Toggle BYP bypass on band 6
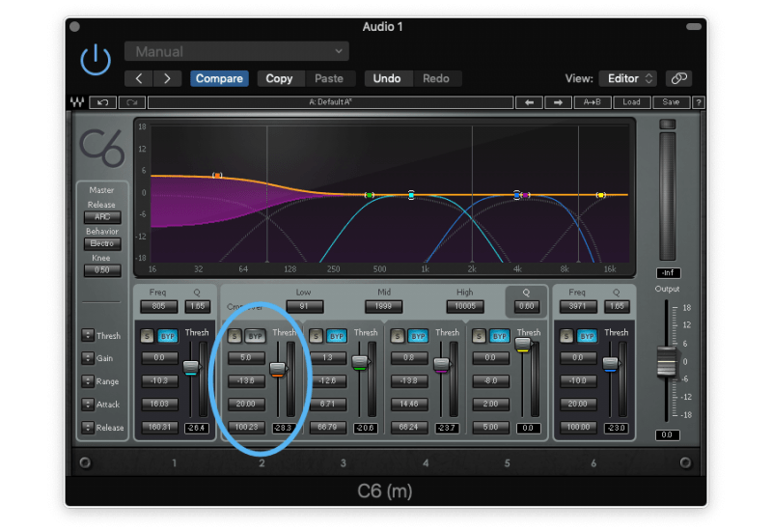772x531 pixels. pos(588,336)
